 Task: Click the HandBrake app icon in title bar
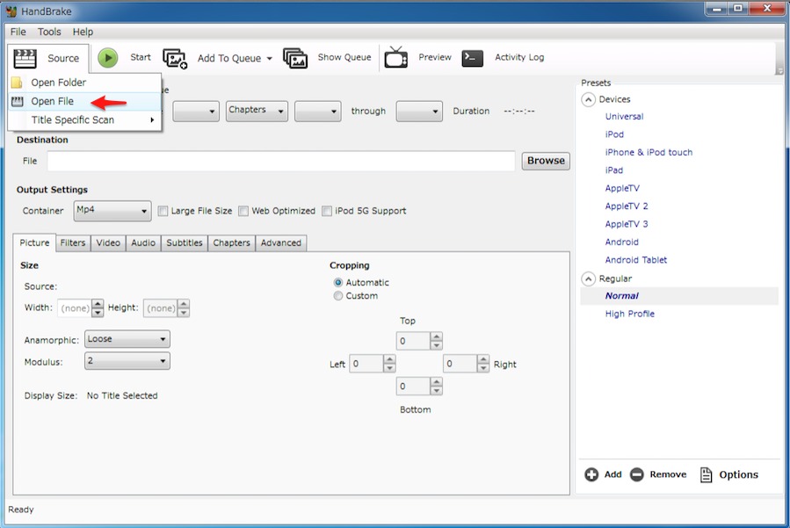point(11,11)
